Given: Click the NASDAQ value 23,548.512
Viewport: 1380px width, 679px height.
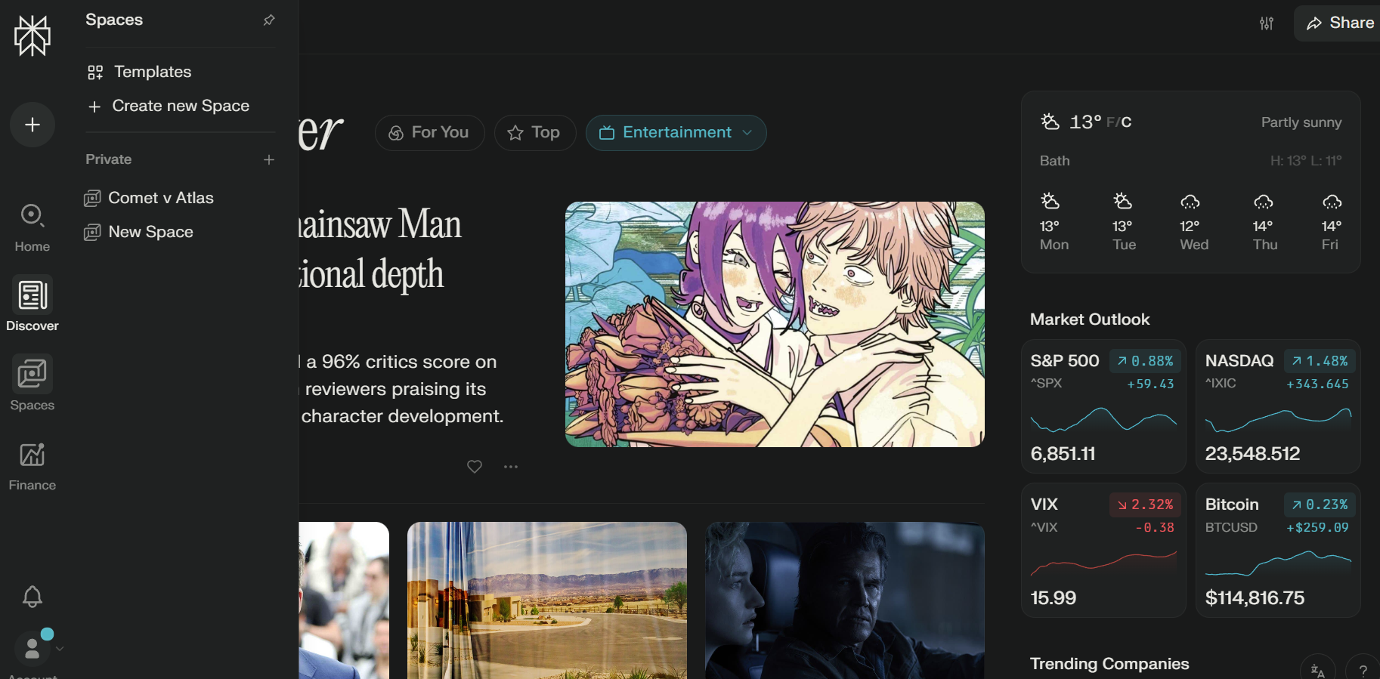Looking at the screenshot, I should [x=1252, y=454].
